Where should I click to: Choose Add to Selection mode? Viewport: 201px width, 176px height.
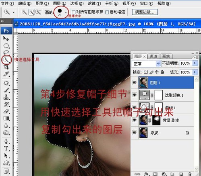click(x=32, y=12)
